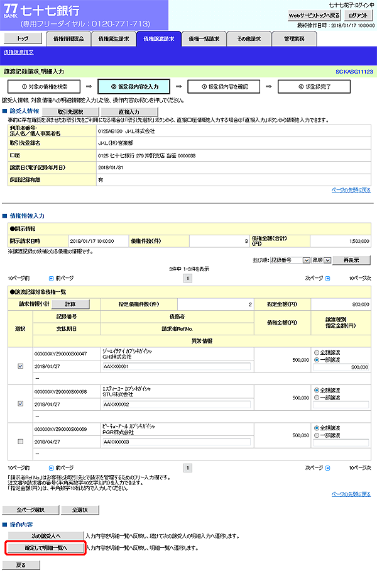The width and height of the screenshot is (377, 575).
Task: Click lower ページの先頭に戻る link
Action: coord(351,494)
